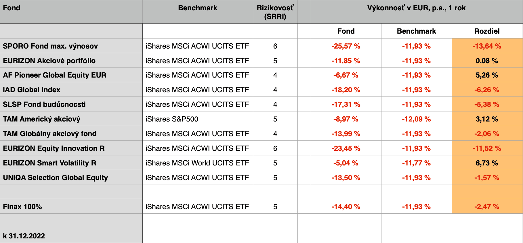The image size is (523, 243).
Task: Select the Výkonnosť v EUR header cell
Action: click(416, 8)
